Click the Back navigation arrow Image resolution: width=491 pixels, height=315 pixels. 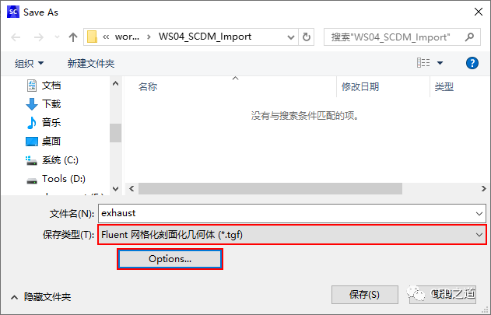tap(16, 37)
